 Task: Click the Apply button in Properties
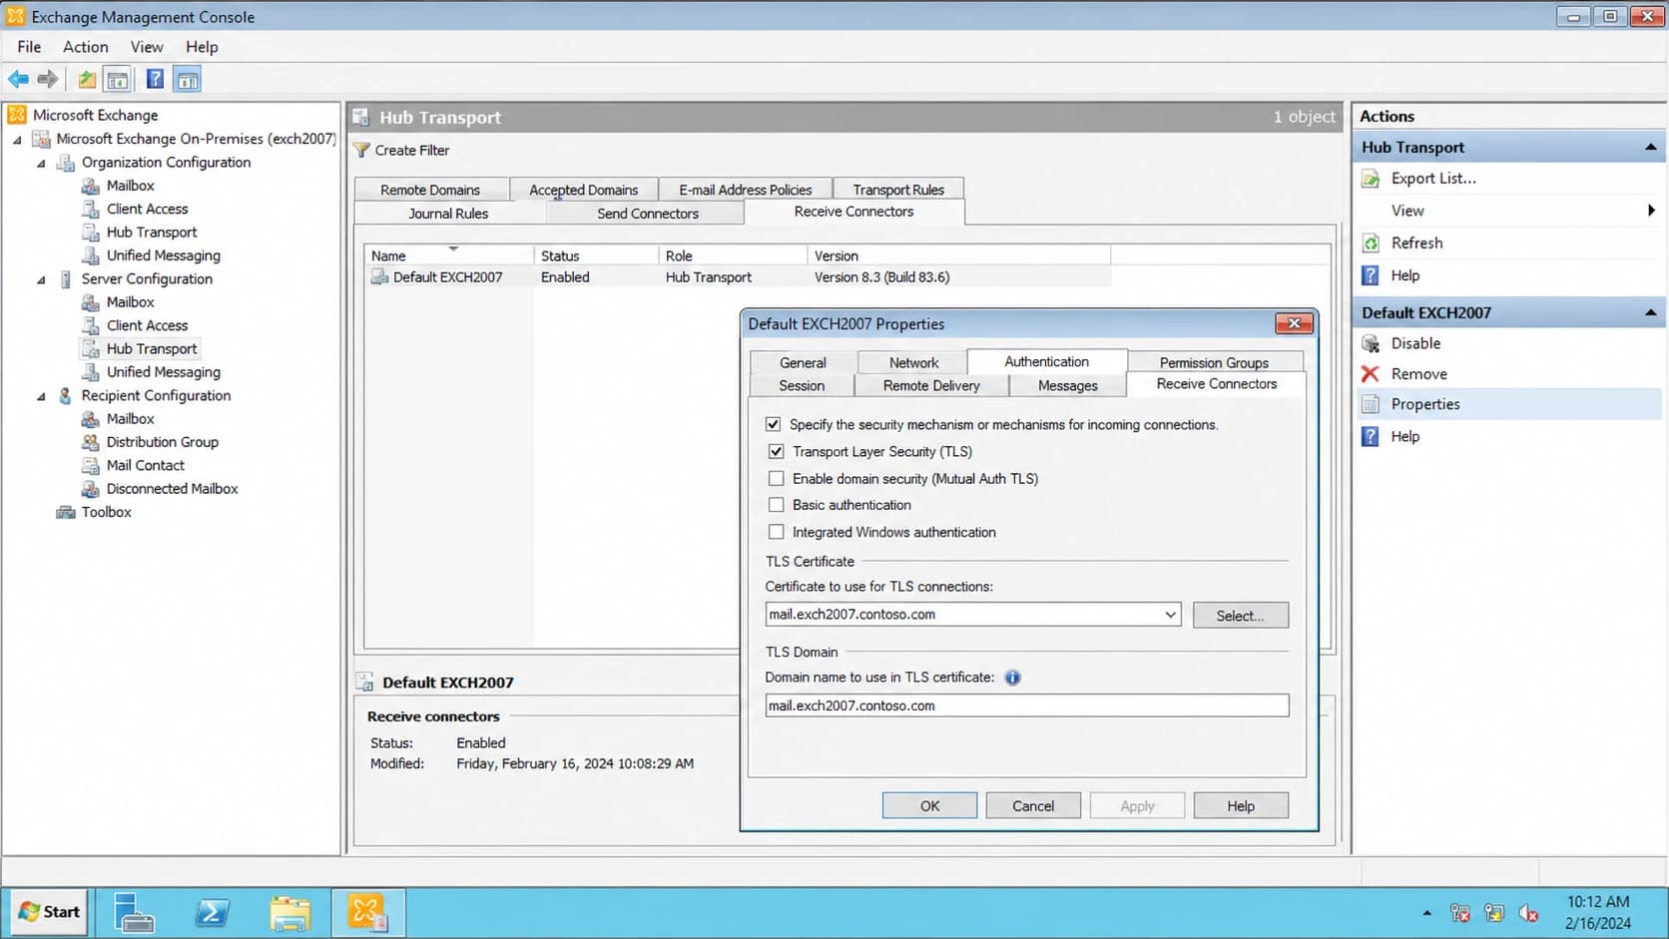pyautogui.click(x=1137, y=806)
